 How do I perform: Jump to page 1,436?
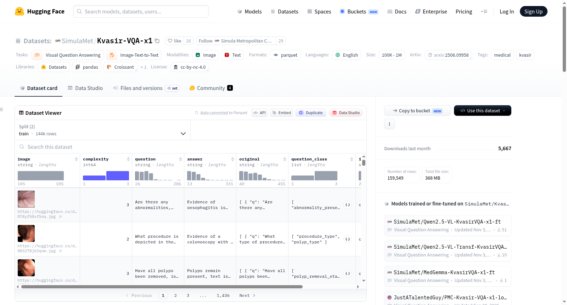(223, 295)
